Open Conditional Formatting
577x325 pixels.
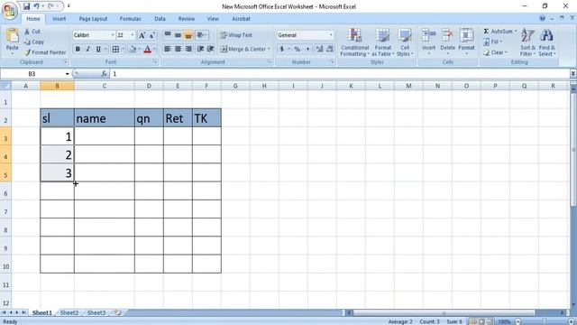pos(354,42)
